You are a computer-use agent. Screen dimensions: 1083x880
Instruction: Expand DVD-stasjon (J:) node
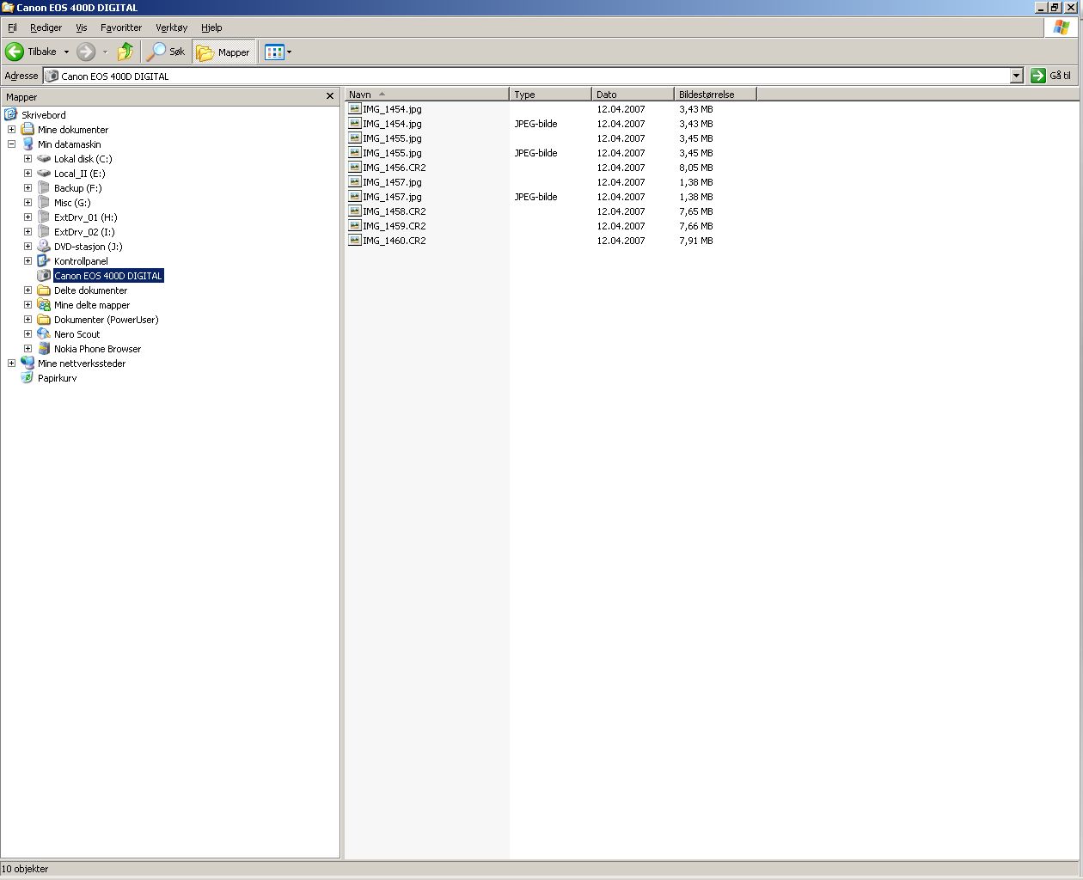(x=28, y=246)
